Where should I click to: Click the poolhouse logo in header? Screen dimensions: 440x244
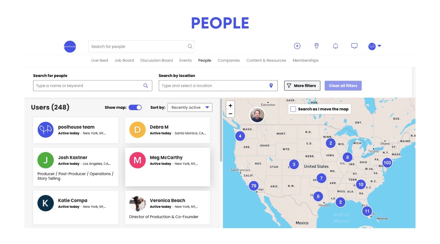point(70,47)
